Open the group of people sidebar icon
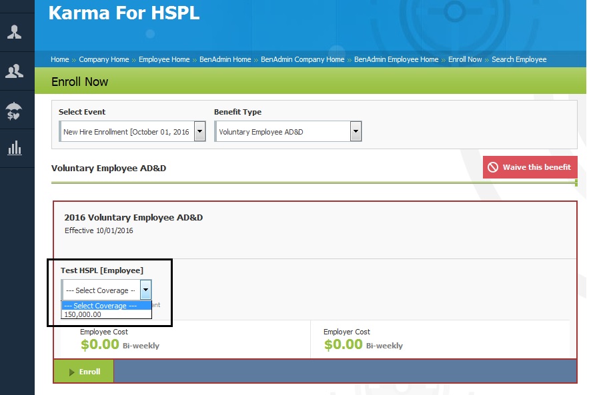597x395 pixels. pyautogui.click(x=15, y=71)
